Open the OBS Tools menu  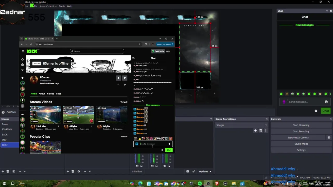click(x=62, y=6)
